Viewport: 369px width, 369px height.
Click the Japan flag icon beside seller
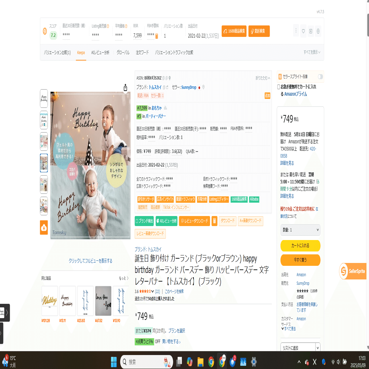tap(199, 87)
